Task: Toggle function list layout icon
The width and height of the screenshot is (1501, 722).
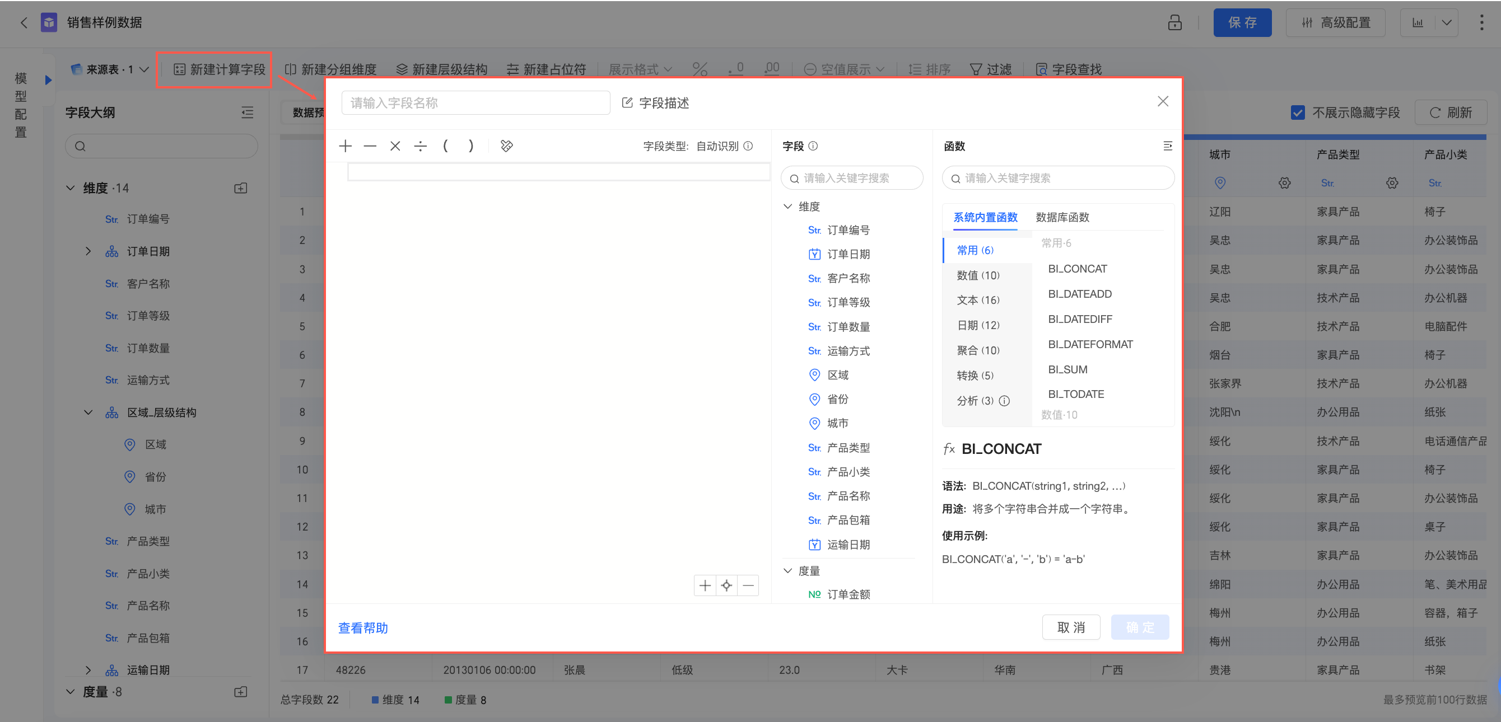Action: point(1167,146)
